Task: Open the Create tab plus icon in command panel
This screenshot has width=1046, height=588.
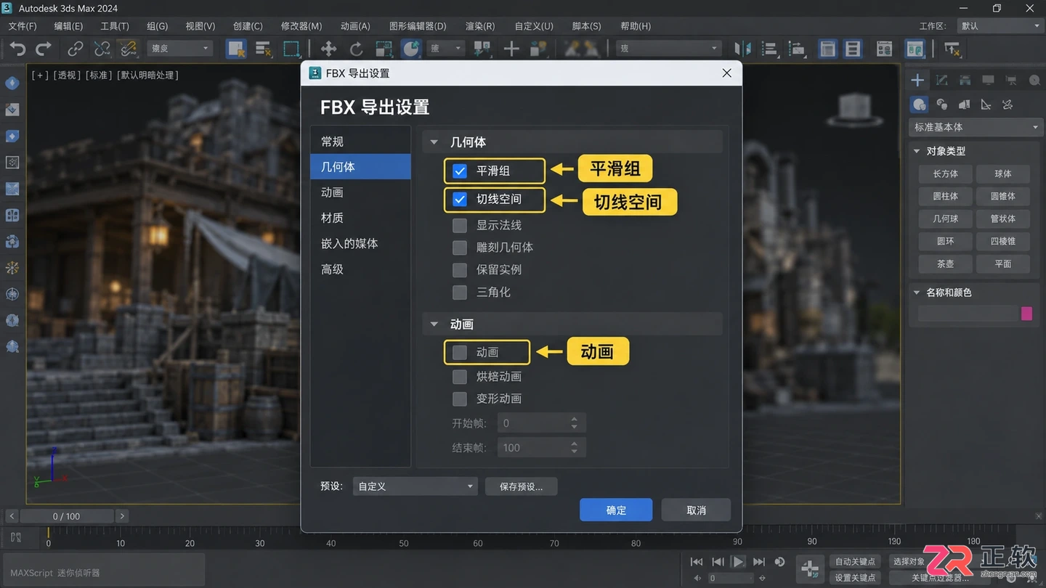Action: pos(917,80)
